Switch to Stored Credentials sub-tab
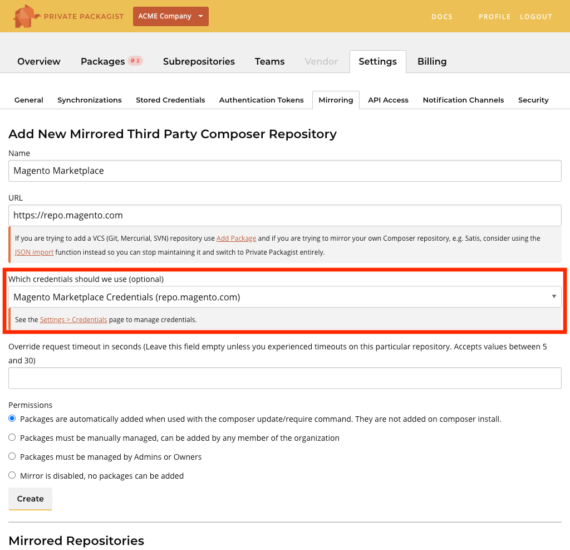 170,100
